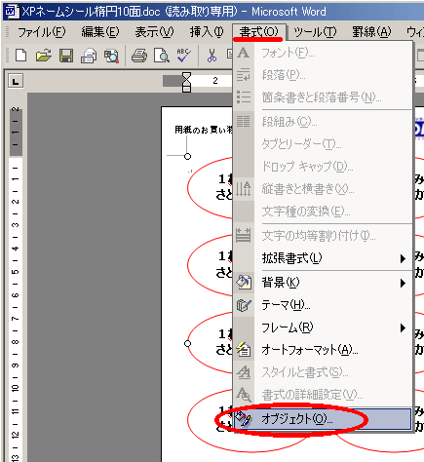Click the Print icon in the toolbar
Screen dimensions: 424x462
[139, 56]
